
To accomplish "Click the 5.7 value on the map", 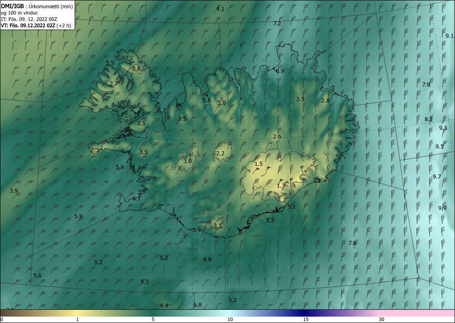I will click(162, 110).
